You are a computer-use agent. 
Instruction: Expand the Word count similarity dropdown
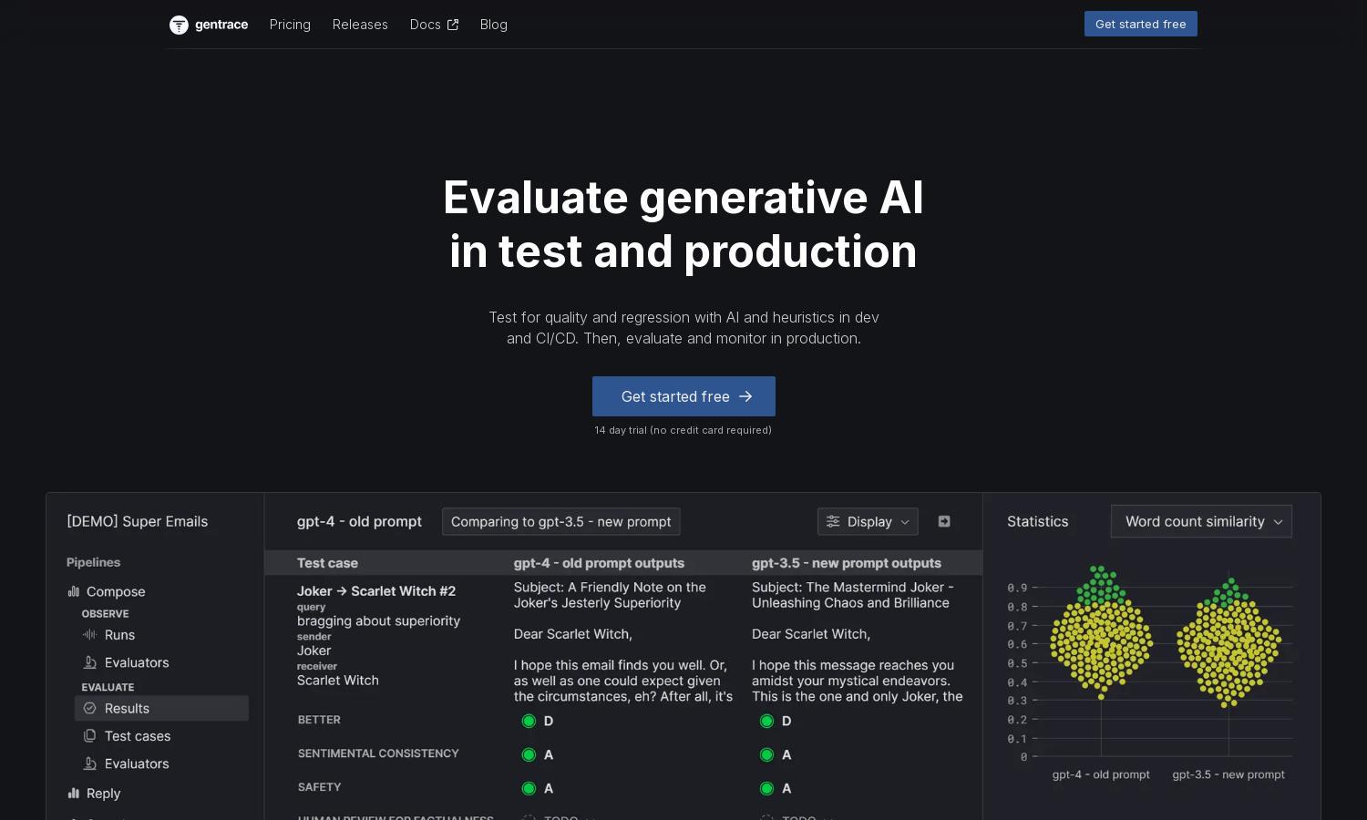[x=1201, y=521]
